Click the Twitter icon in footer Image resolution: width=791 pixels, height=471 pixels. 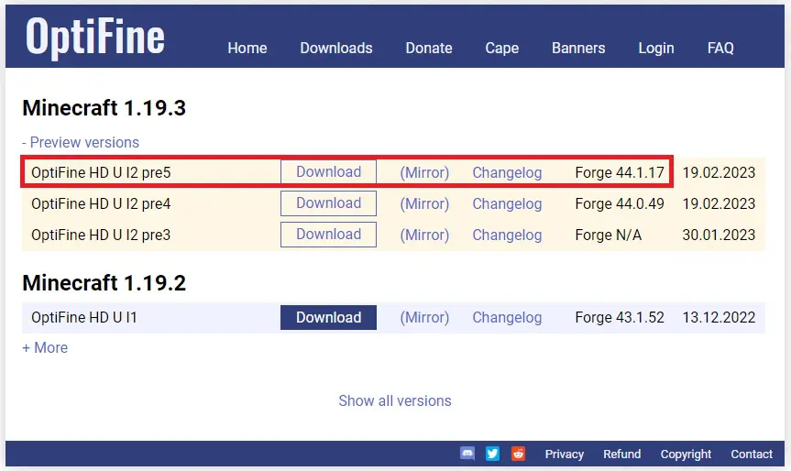(492, 454)
